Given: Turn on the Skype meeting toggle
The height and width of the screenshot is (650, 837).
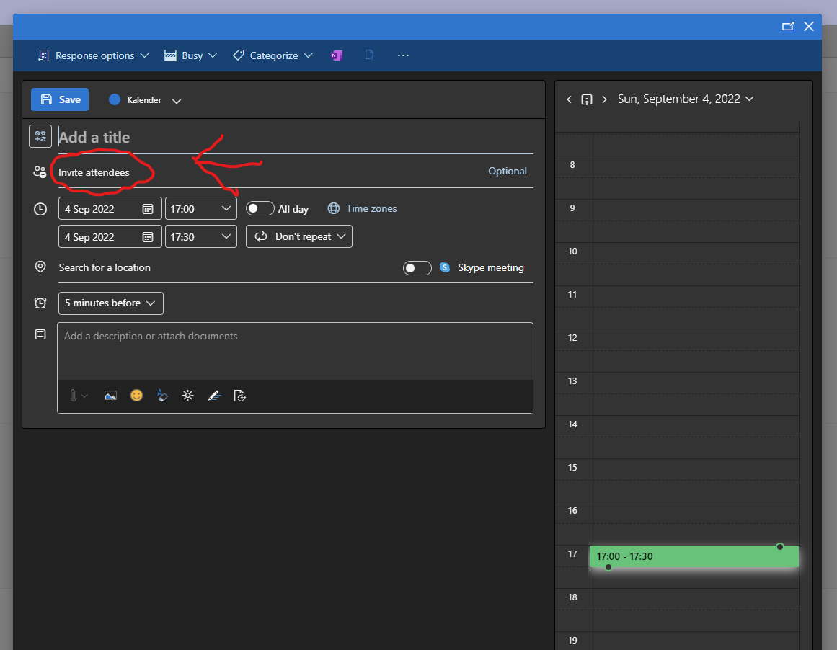Looking at the screenshot, I should tap(417, 268).
